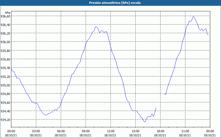Select the 936,20 y-axis label

click(x=5, y=33)
